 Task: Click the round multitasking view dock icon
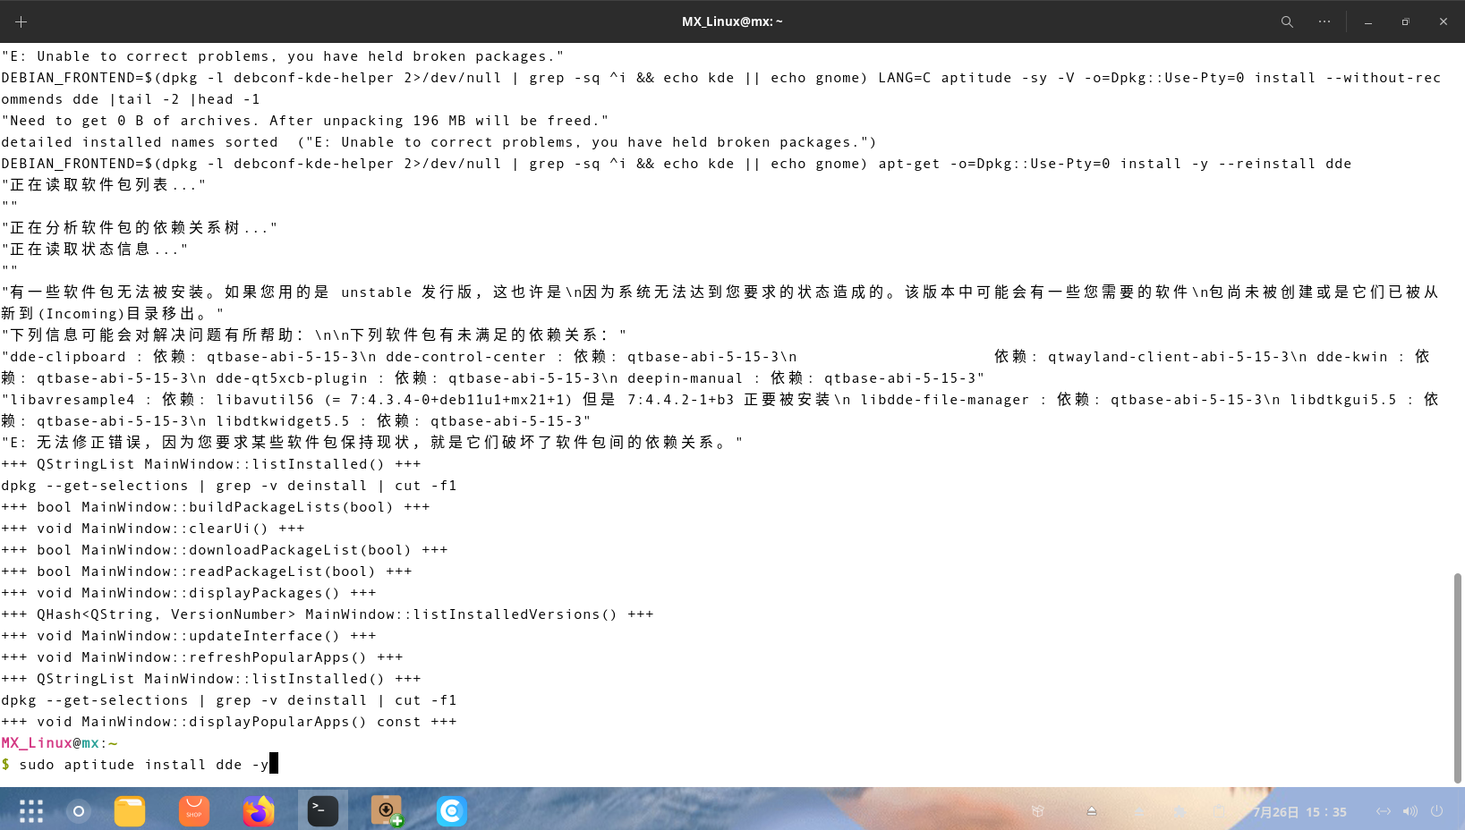tap(79, 811)
